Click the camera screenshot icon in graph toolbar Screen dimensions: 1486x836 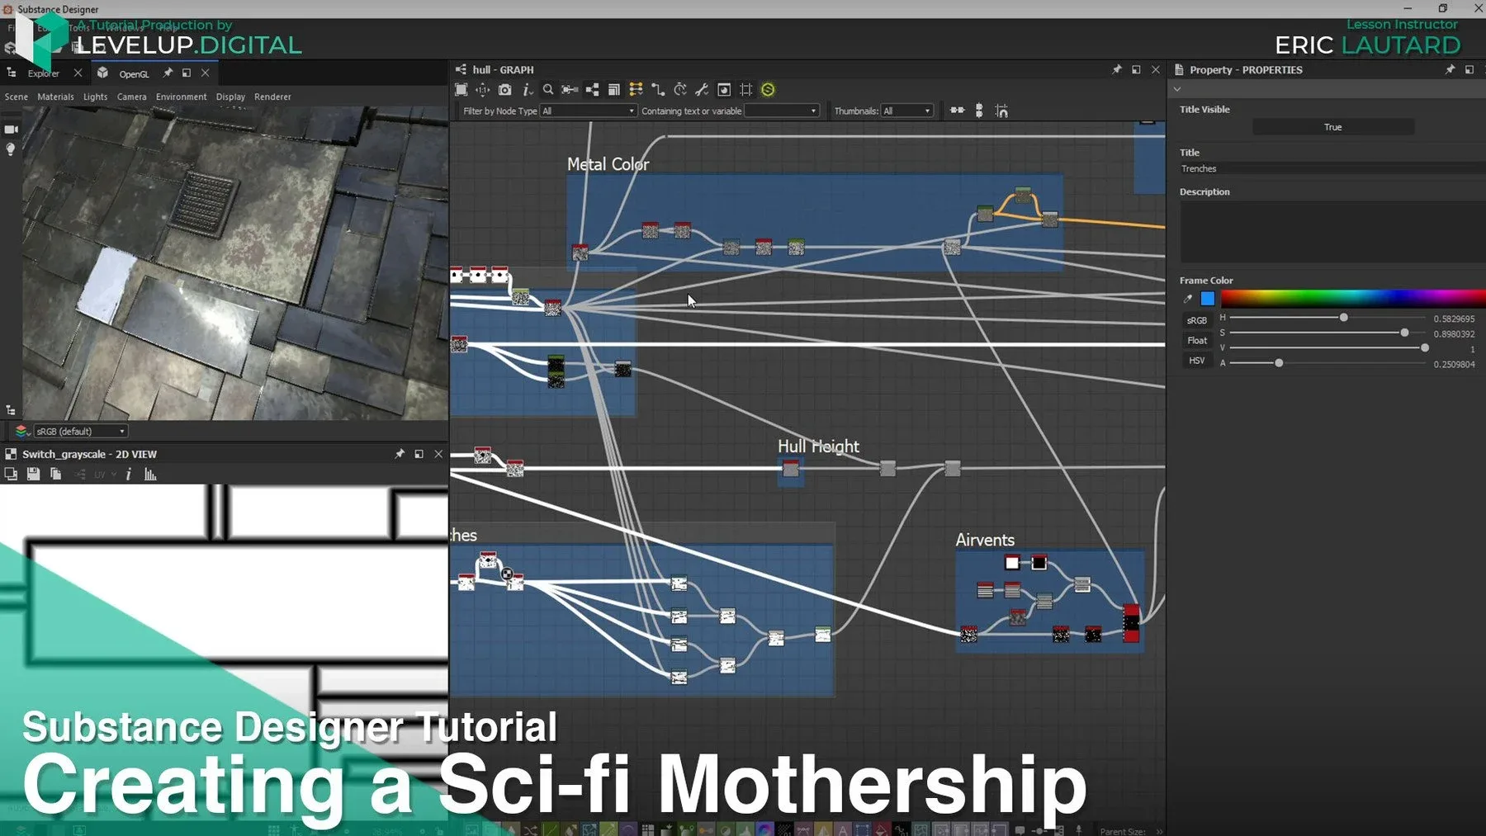505,90
